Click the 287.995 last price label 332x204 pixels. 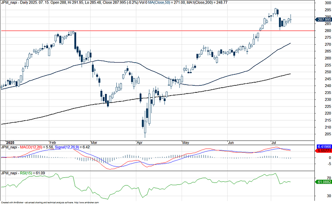click(323, 20)
